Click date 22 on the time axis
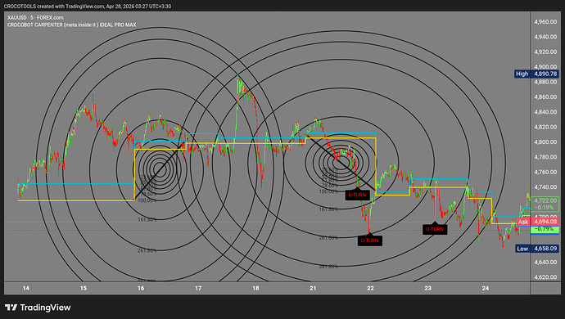The image size is (565, 319). pyautogui.click(x=370, y=288)
